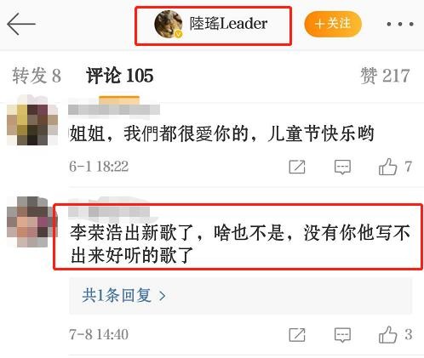Tap the 陸瑤Leader profile avatar

coord(169,24)
